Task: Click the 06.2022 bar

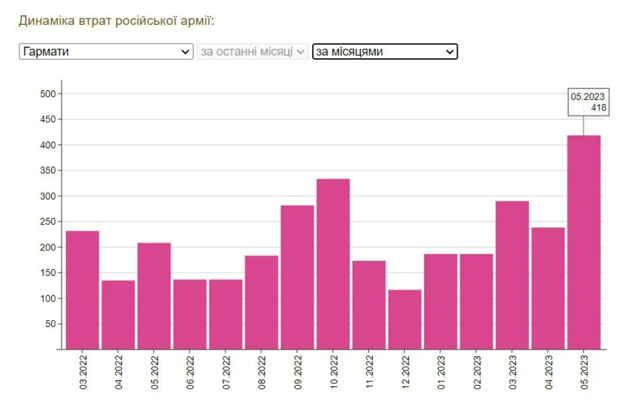Action: 190,314
